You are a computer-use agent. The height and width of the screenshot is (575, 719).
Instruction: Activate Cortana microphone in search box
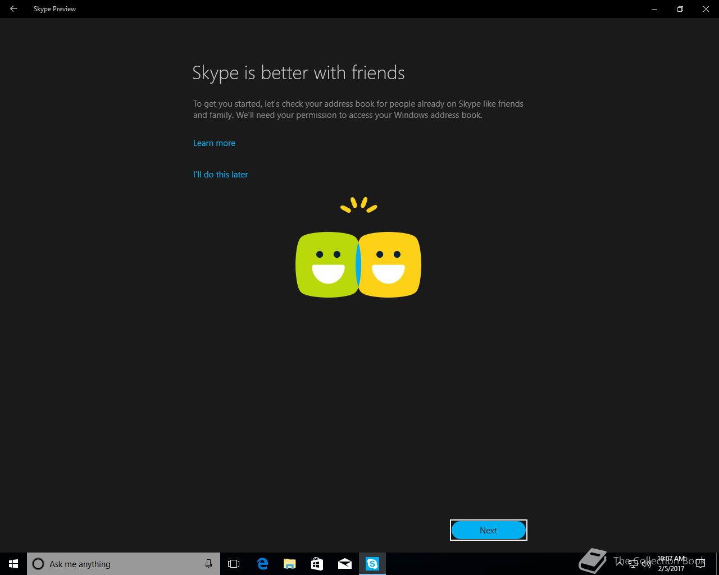tap(208, 564)
